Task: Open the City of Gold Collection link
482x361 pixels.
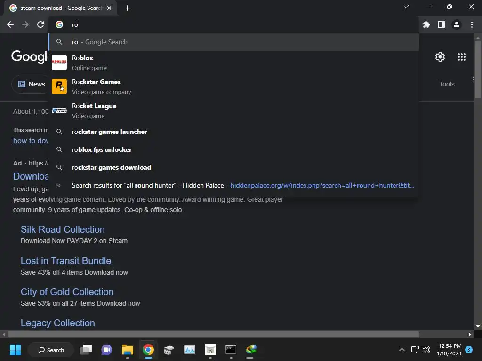Action: click(67, 291)
